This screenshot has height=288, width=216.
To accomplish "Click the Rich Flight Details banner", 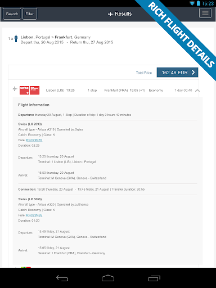I will pyautogui.click(x=181, y=35).
